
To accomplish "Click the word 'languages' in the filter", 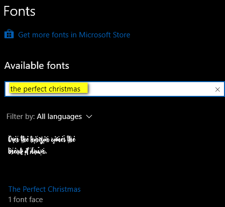I will point(64,117).
